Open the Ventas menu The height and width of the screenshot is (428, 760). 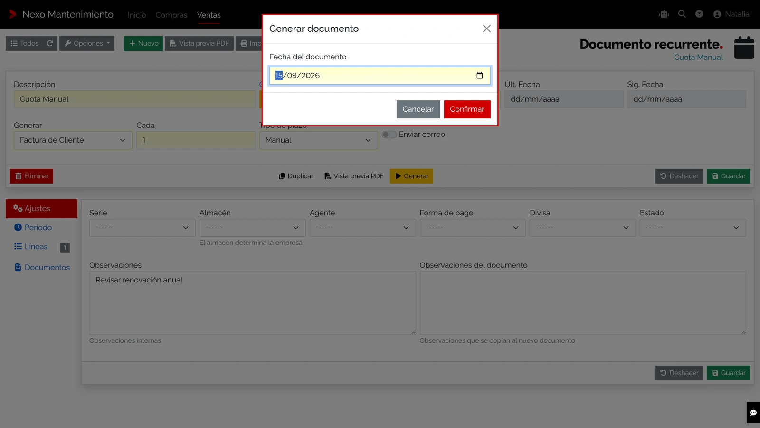click(x=209, y=15)
